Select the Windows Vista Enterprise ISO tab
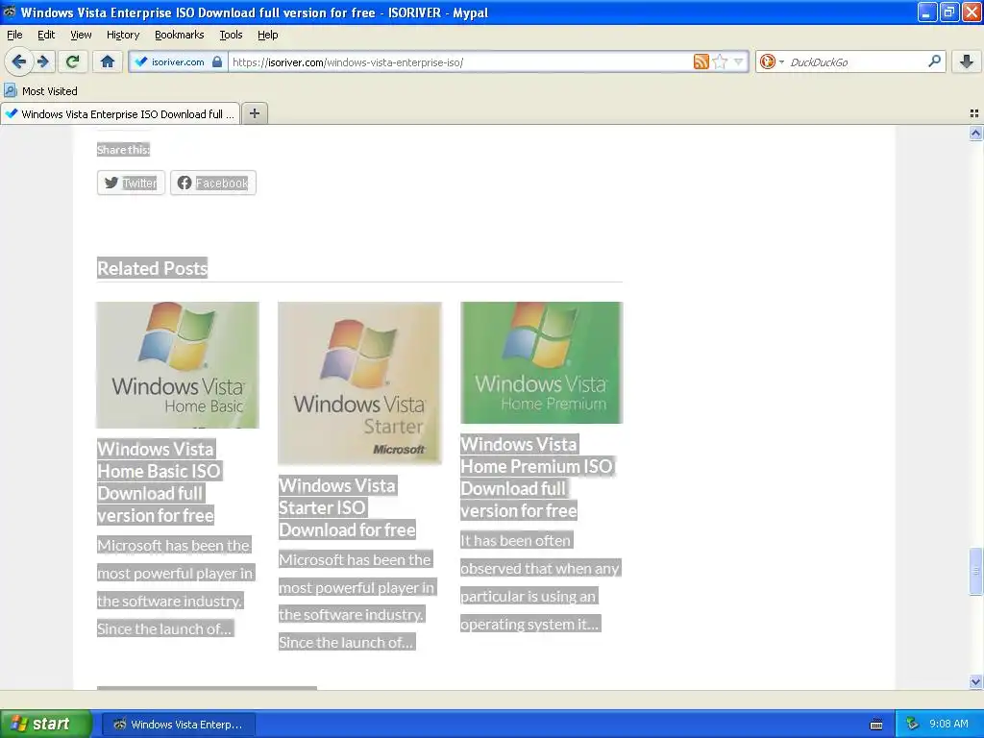Viewport: 984px width, 738px height. click(x=120, y=113)
